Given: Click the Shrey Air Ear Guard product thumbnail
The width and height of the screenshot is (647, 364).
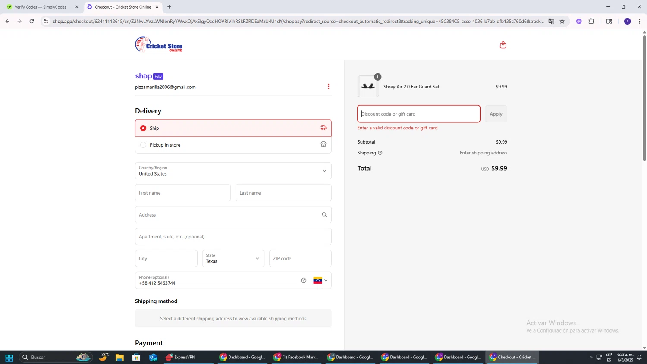Looking at the screenshot, I should coord(368,86).
